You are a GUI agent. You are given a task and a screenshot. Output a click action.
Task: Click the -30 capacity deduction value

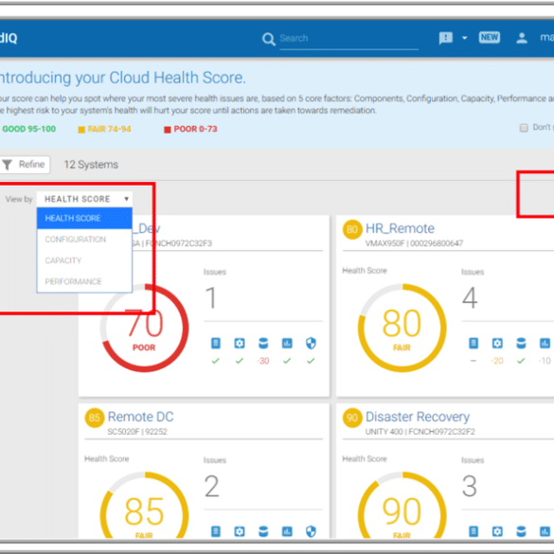tap(263, 361)
